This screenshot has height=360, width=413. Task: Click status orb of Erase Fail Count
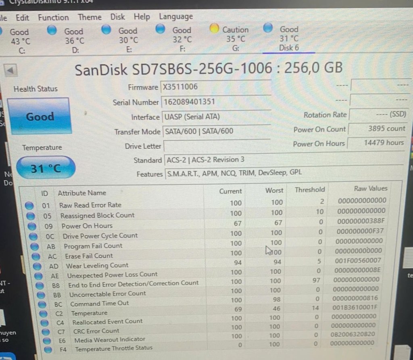click(x=36, y=256)
